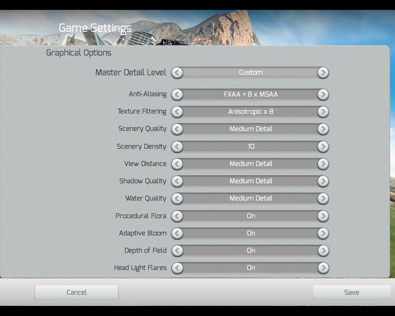Increase Scenery Density with right arrow
This screenshot has width=395, height=316.
point(323,147)
